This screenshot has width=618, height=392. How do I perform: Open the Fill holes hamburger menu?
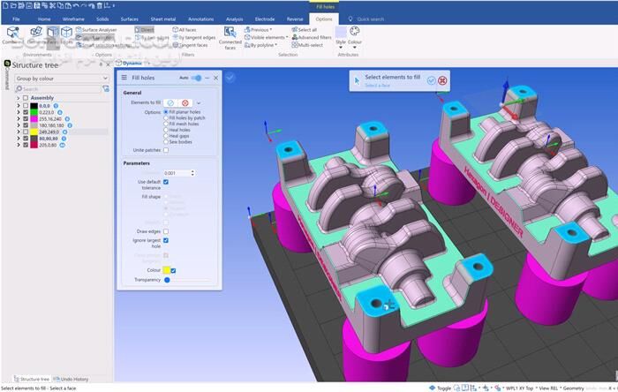[x=124, y=78]
